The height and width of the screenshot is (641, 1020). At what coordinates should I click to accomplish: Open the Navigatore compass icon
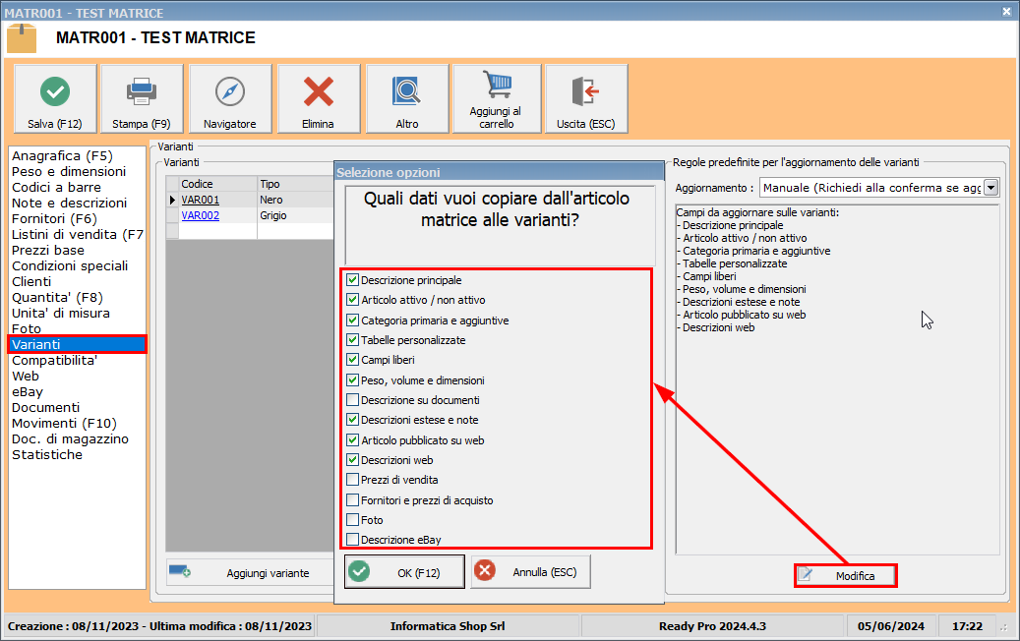pyautogui.click(x=229, y=92)
